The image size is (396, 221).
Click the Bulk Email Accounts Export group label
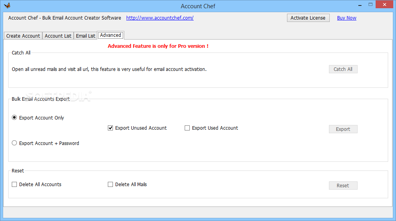[41, 99]
